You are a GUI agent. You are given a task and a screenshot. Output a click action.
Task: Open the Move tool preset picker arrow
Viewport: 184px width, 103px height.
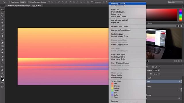pos(7,2)
